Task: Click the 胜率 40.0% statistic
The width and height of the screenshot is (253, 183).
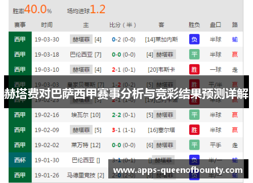Action: coord(32,10)
